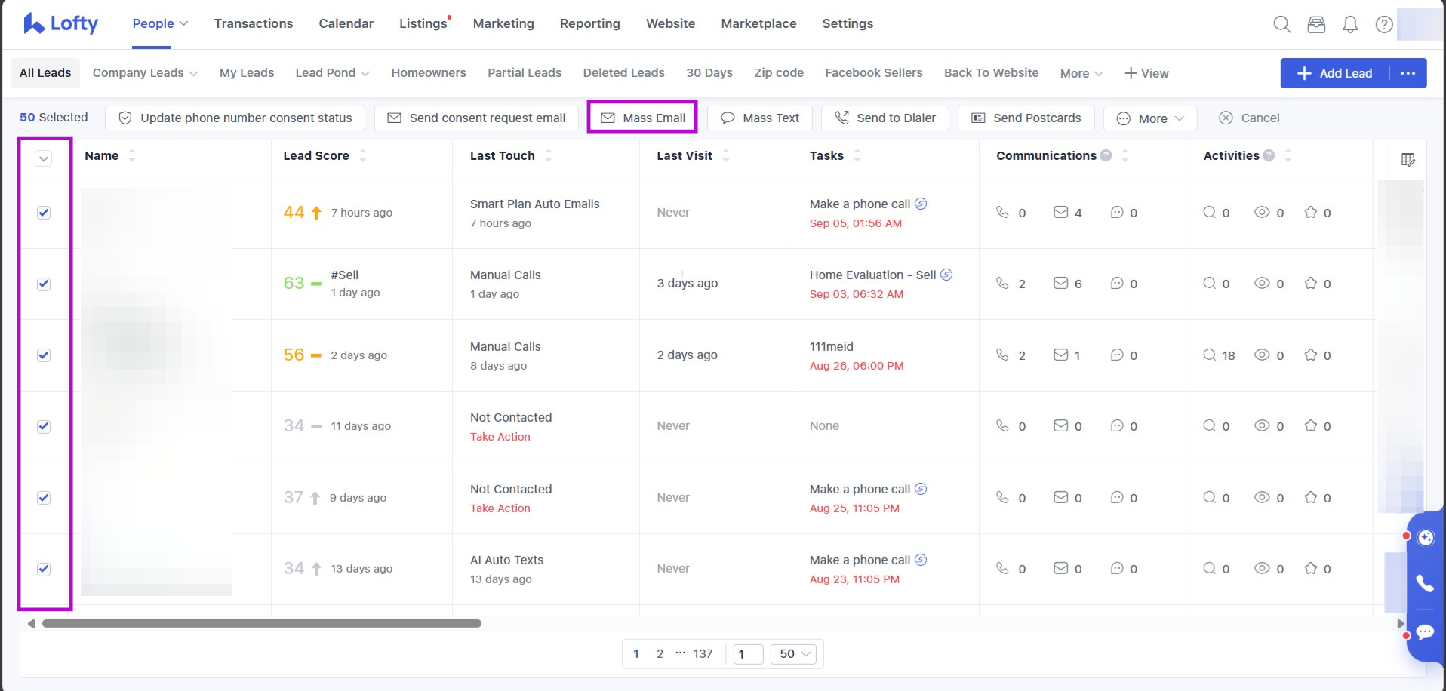
Task: Open the search magnifier icon in header
Action: [1281, 24]
